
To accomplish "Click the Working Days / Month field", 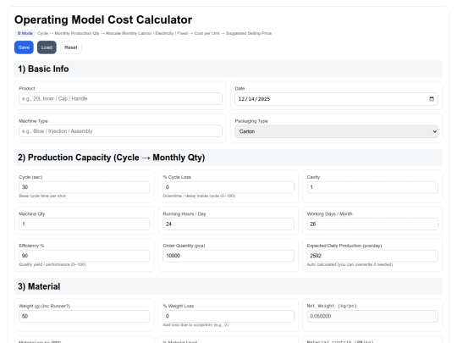I will [x=372, y=224].
